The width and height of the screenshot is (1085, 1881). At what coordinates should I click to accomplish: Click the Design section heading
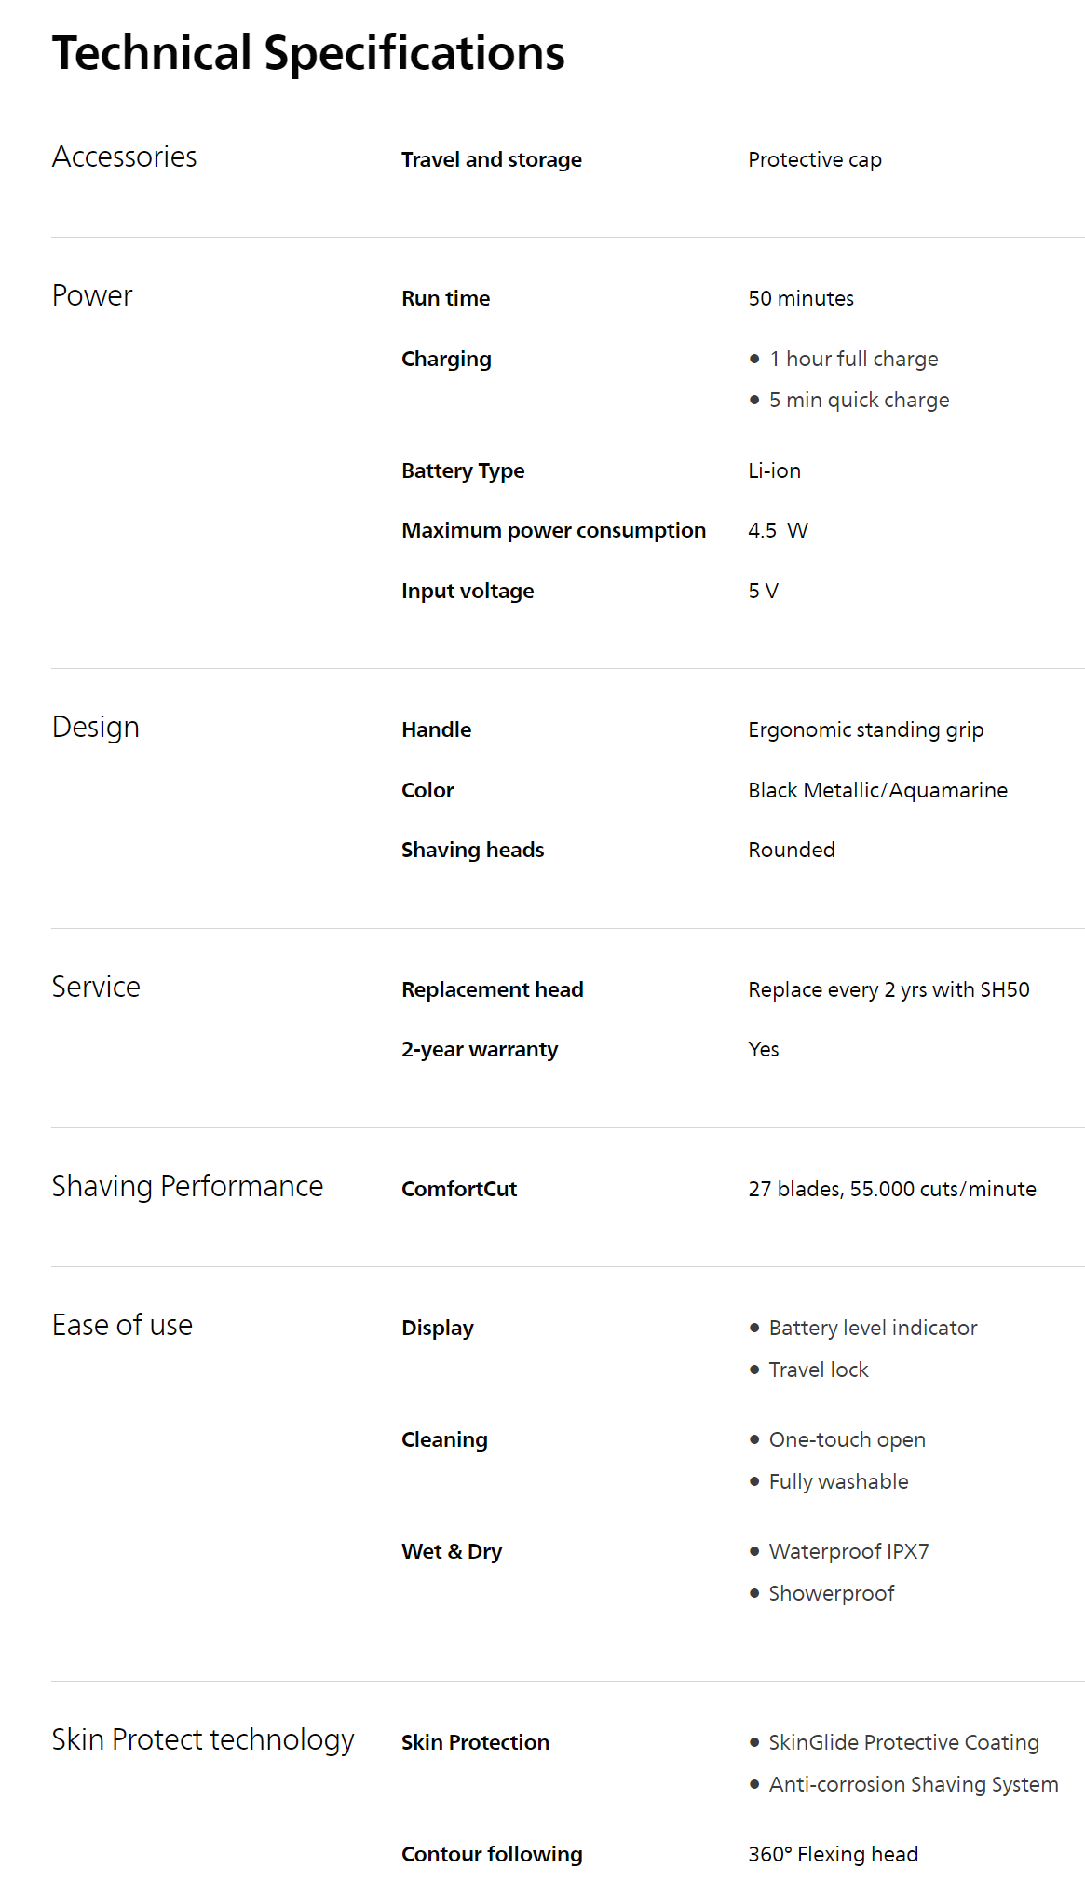pos(95,727)
